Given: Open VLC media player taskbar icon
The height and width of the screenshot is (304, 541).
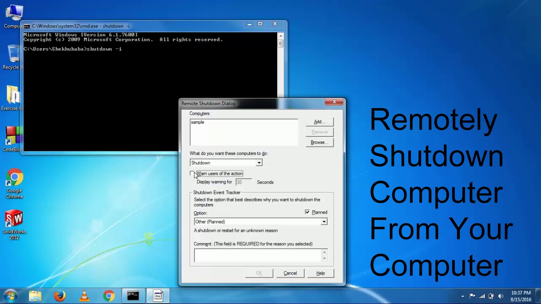Looking at the screenshot, I should coord(84,296).
